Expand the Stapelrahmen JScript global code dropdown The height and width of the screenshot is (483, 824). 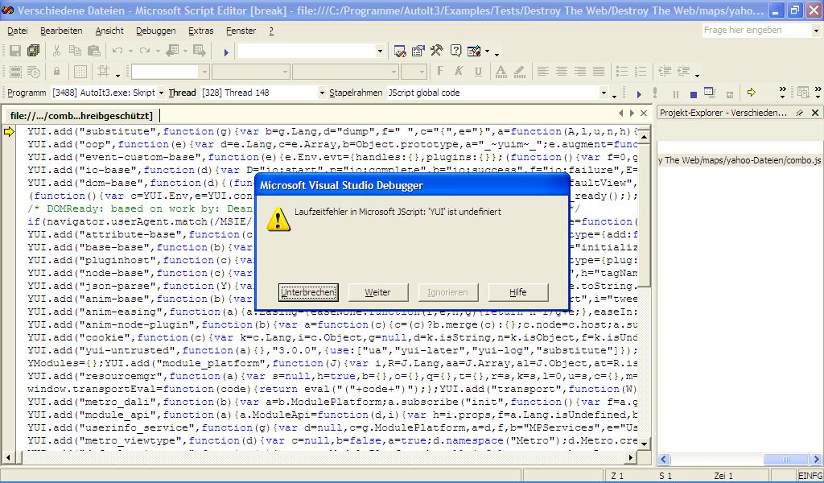coord(604,93)
